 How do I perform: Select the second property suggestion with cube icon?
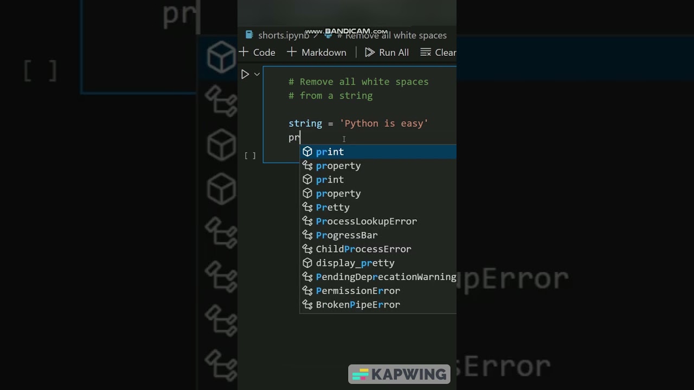(378, 193)
